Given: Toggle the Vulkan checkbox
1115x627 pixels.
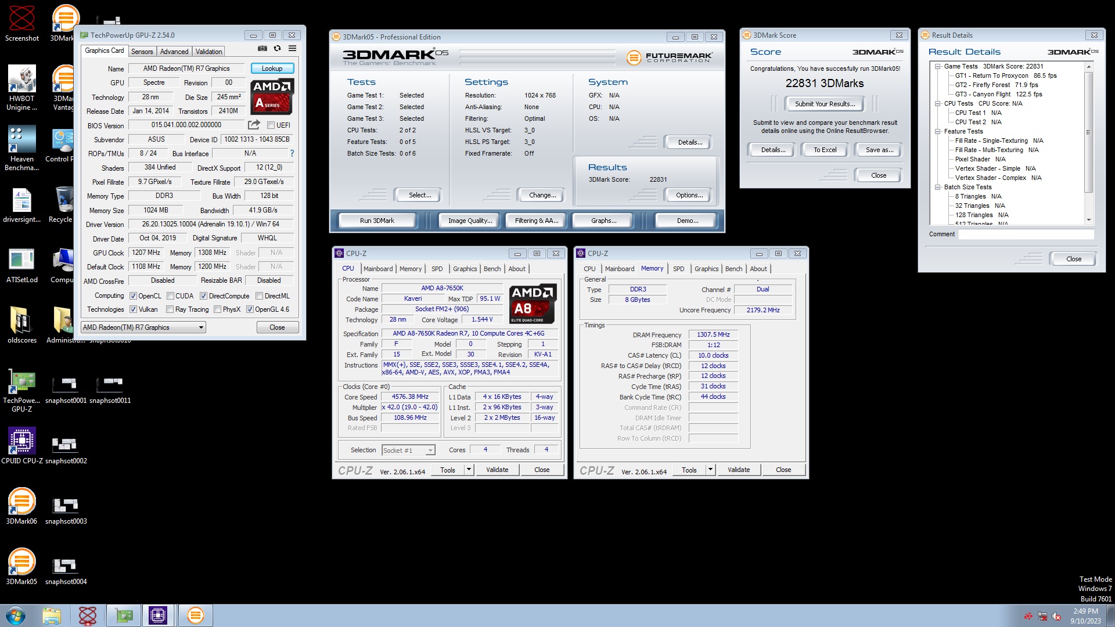Looking at the screenshot, I should point(133,309).
